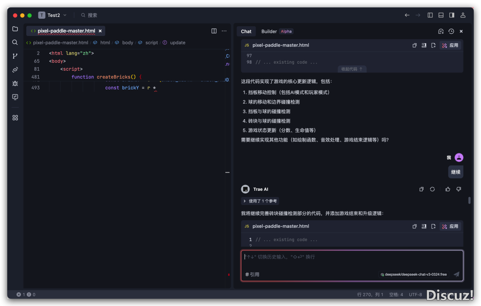
Task: Add upper code block to new file
Action: tap(433, 45)
